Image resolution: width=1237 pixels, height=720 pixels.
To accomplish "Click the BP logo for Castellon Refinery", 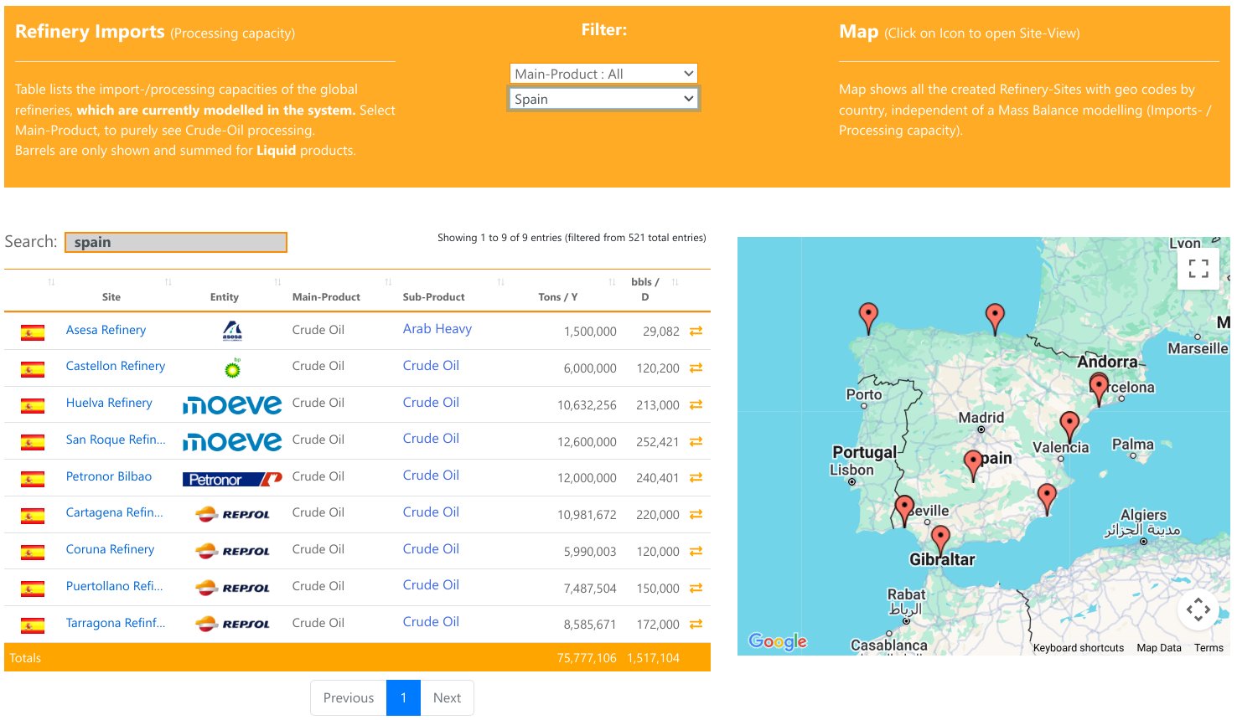I will coord(232,368).
